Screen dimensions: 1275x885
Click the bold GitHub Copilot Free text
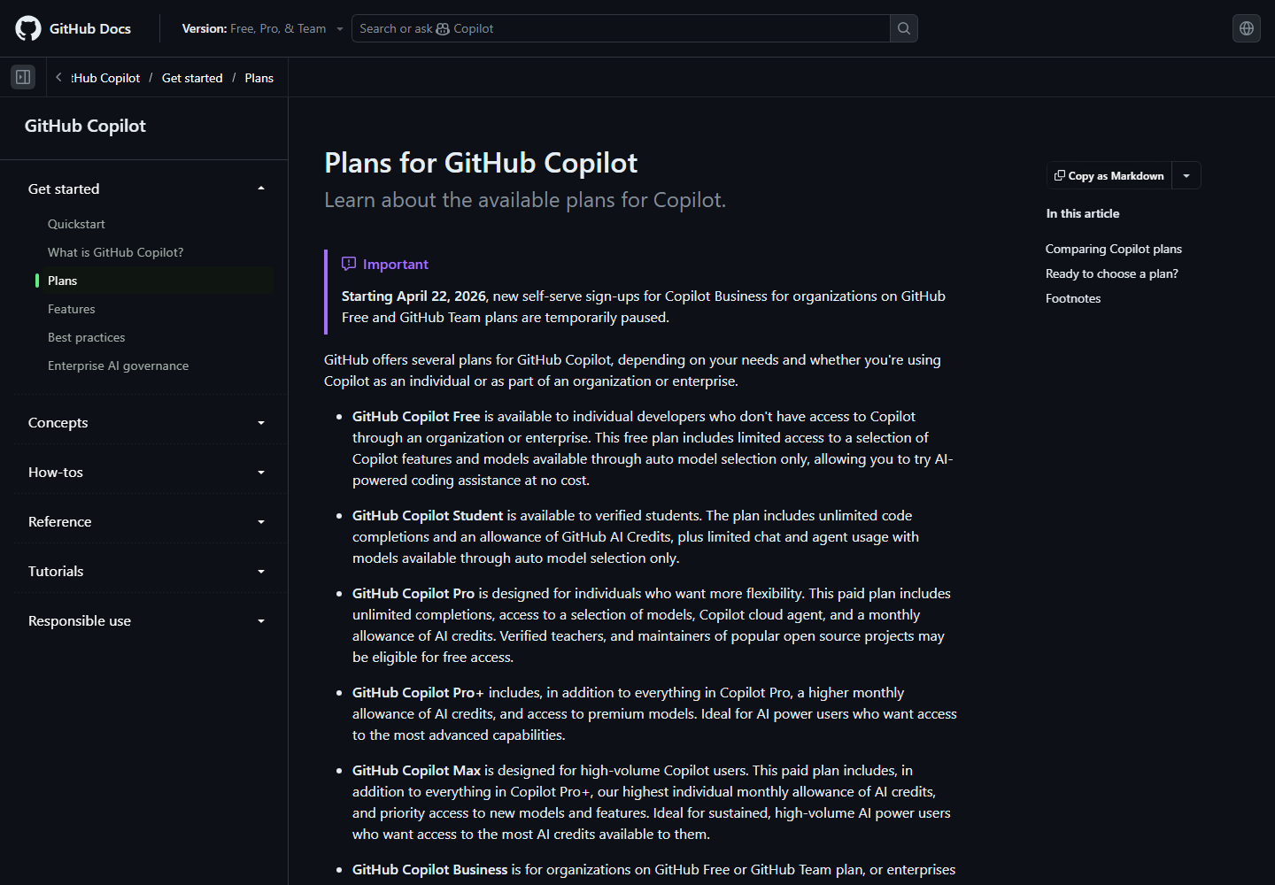coord(416,416)
